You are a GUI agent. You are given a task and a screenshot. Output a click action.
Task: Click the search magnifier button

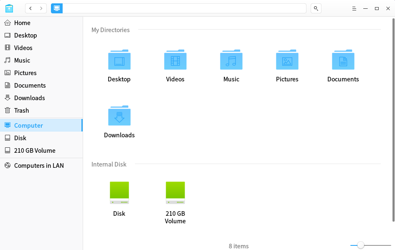pyautogui.click(x=316, y=8)
